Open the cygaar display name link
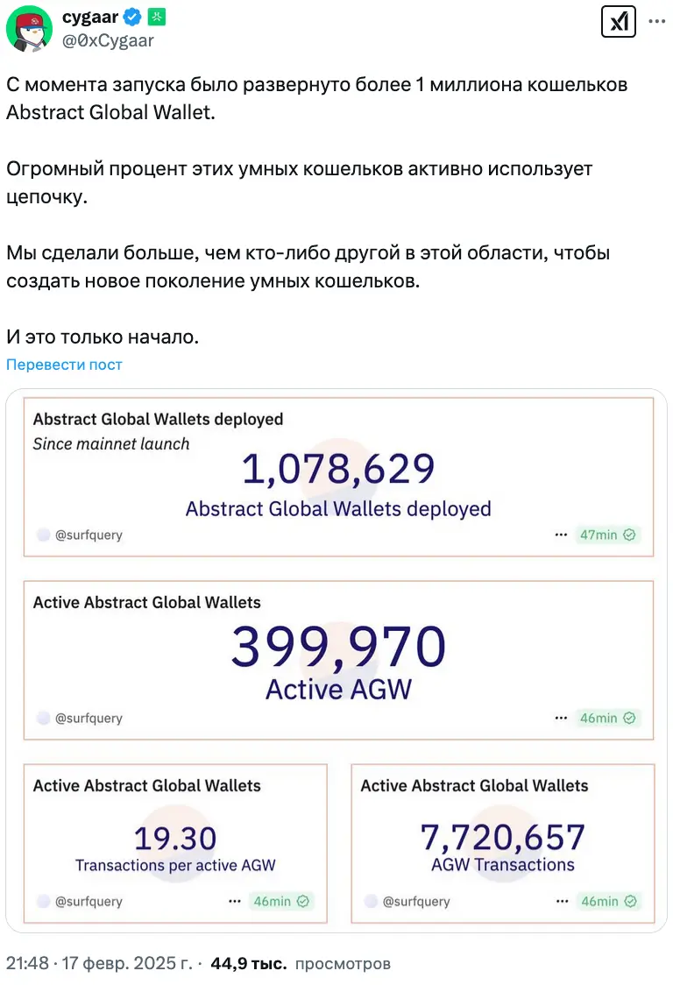The image size is (673, 985). (90, 16)
